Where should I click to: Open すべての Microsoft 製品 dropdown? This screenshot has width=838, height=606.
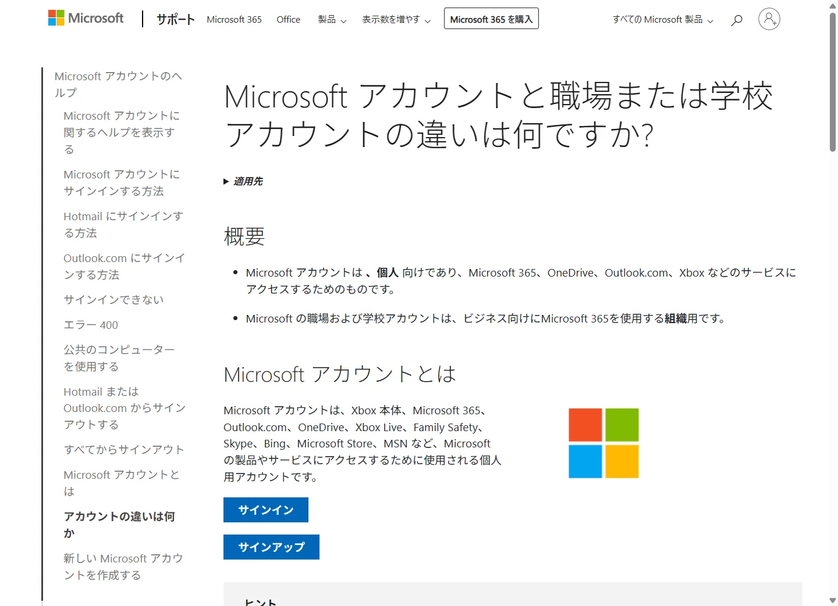click(x=663, y=19)
